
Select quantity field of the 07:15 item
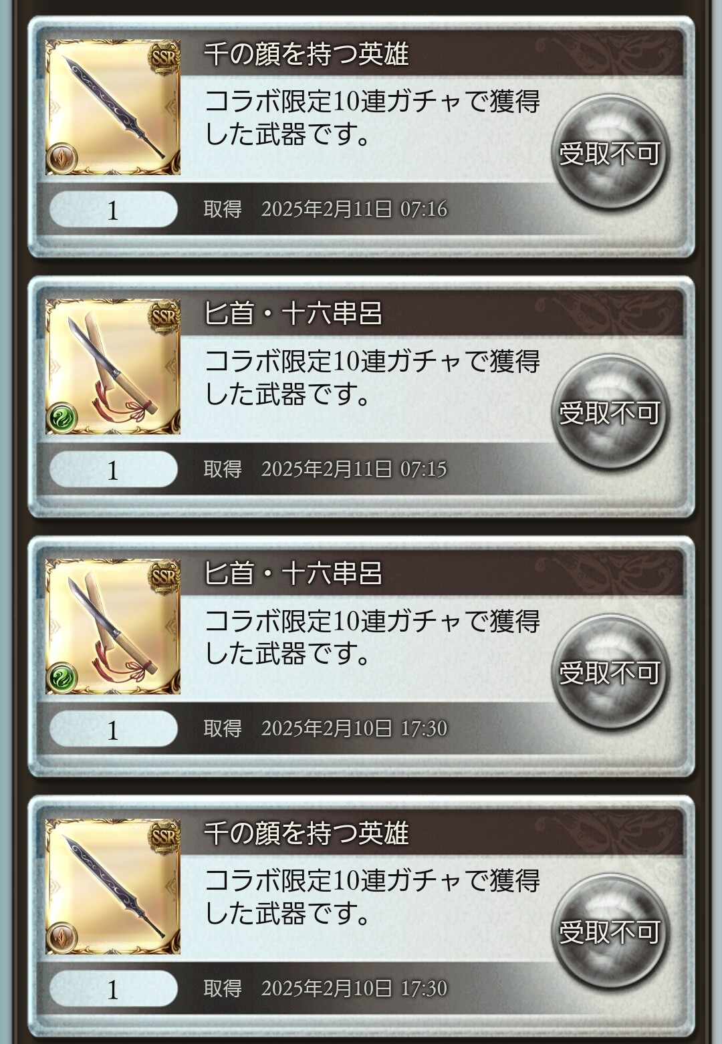114,470
